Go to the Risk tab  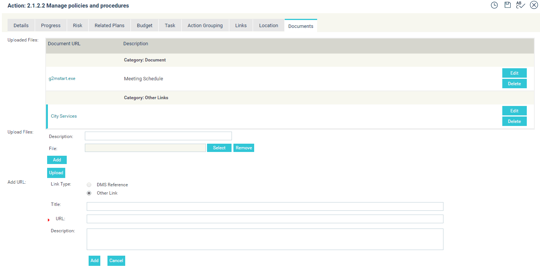click(x=78, y=26)
